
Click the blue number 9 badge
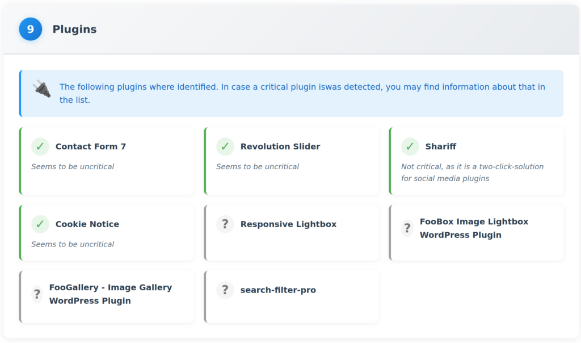coord(30,29)
